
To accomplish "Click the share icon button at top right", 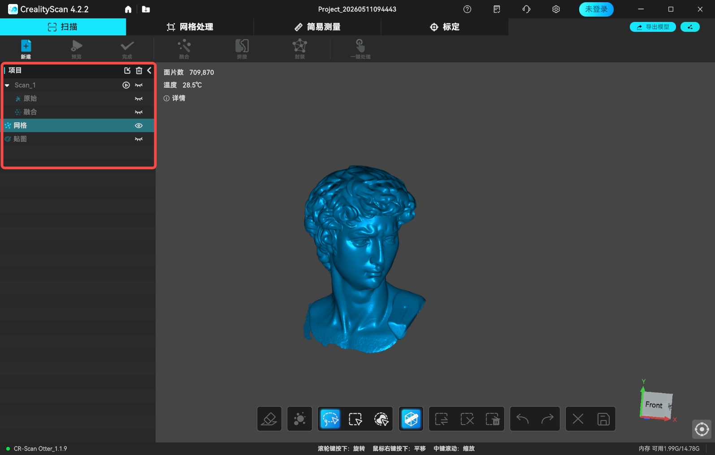I will [690, 27].
